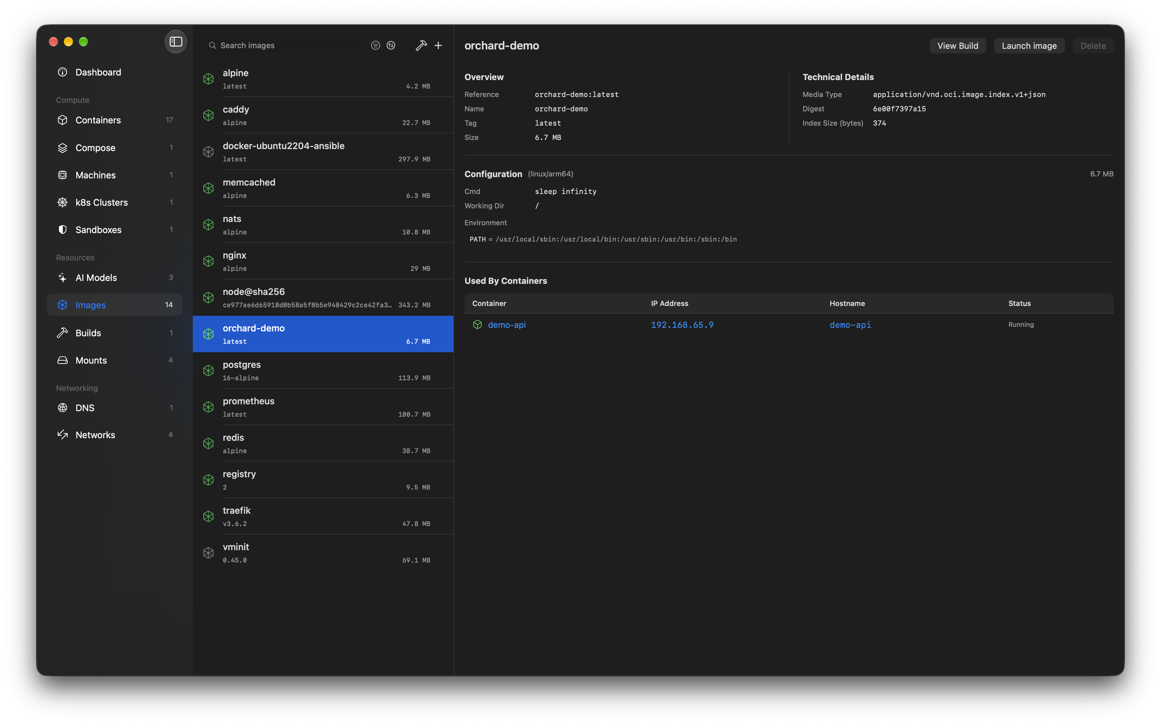This screenshot has width=1161, height=724.
Task: Select the postgres 16-alpine image
Action: point(323,370)
